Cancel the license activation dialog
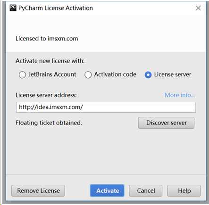The width and height of the screenshot is (209, 205). [146, 191]
